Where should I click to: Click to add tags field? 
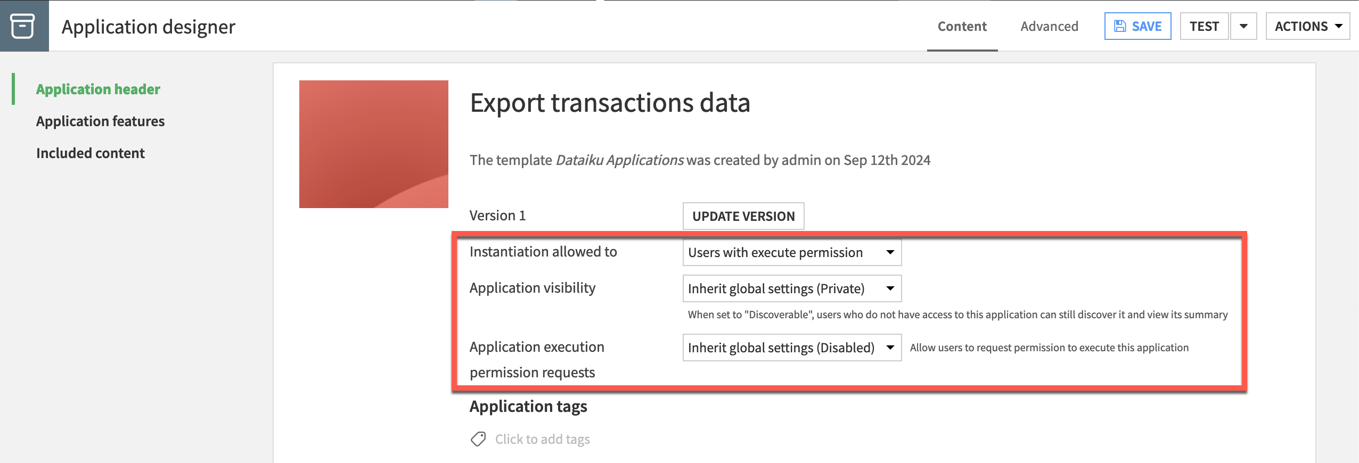[542, 439]
